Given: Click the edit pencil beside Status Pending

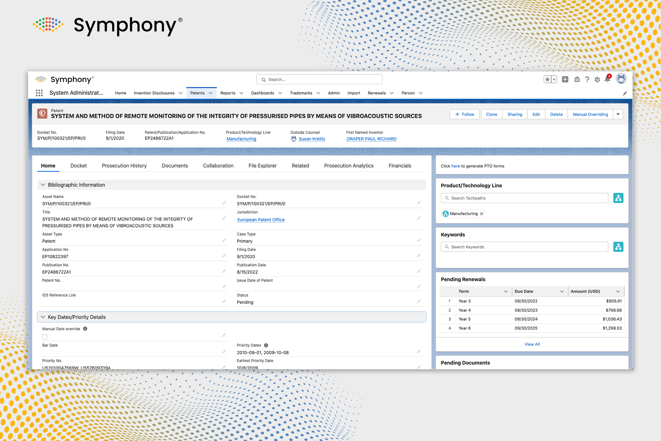Looking at the screenshot, I should [419, 301].
